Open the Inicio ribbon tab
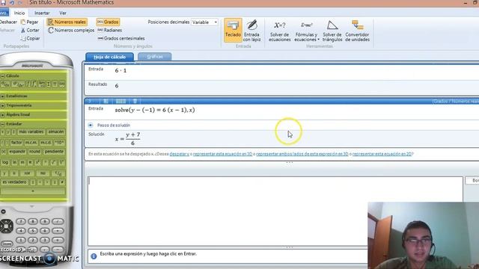This screenshot has width=479, height=269. pyautogui.click(x=19, y=13)
